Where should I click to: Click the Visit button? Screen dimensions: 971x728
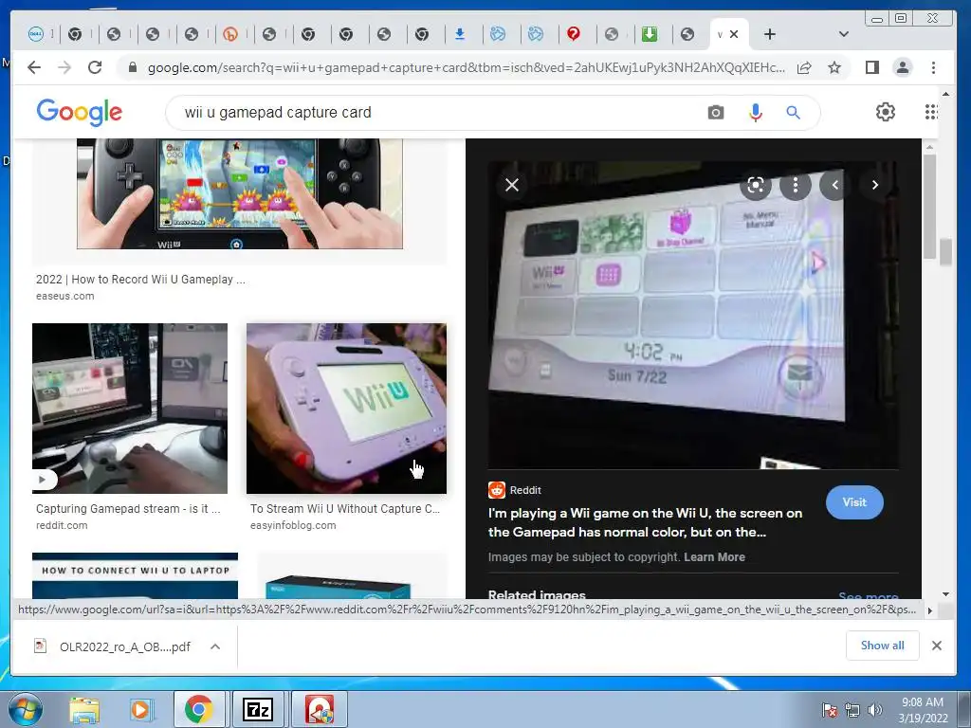point(854,502)
